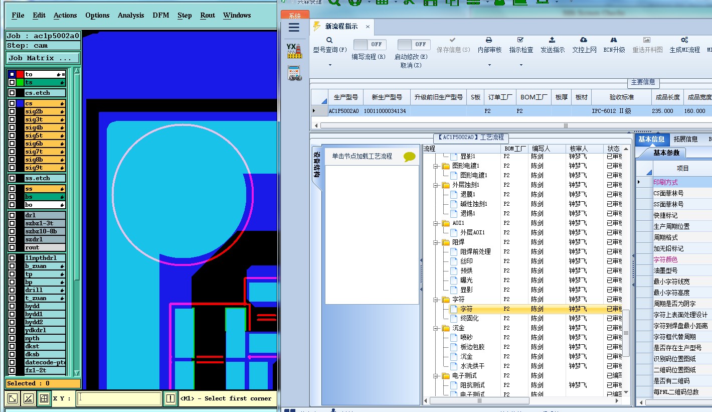Click the YX factory icon in the sidebar
Screen dimensions: 712x412
coord(294,51)
